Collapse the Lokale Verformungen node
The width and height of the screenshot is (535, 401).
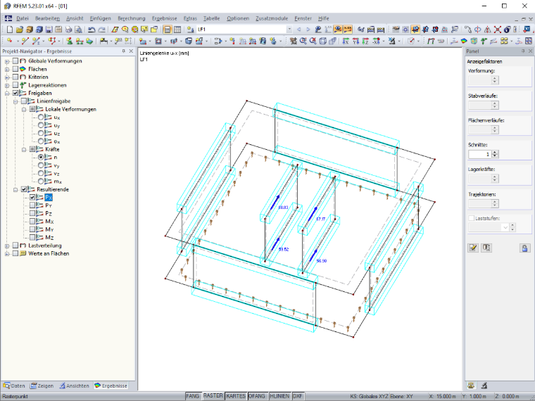click(x=24, y=110)
